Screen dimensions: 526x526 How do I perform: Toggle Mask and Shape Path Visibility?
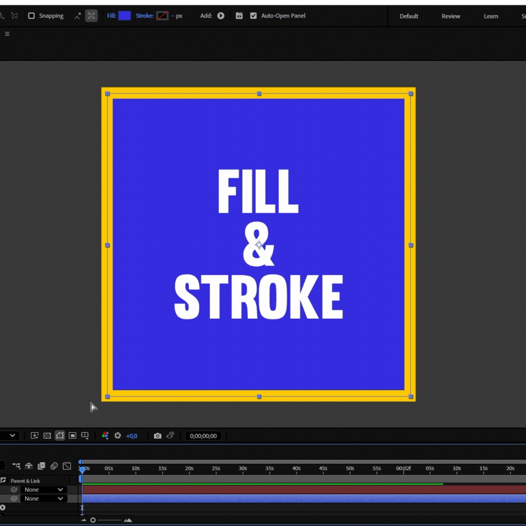pyautogui.click(x=60, y=436)
